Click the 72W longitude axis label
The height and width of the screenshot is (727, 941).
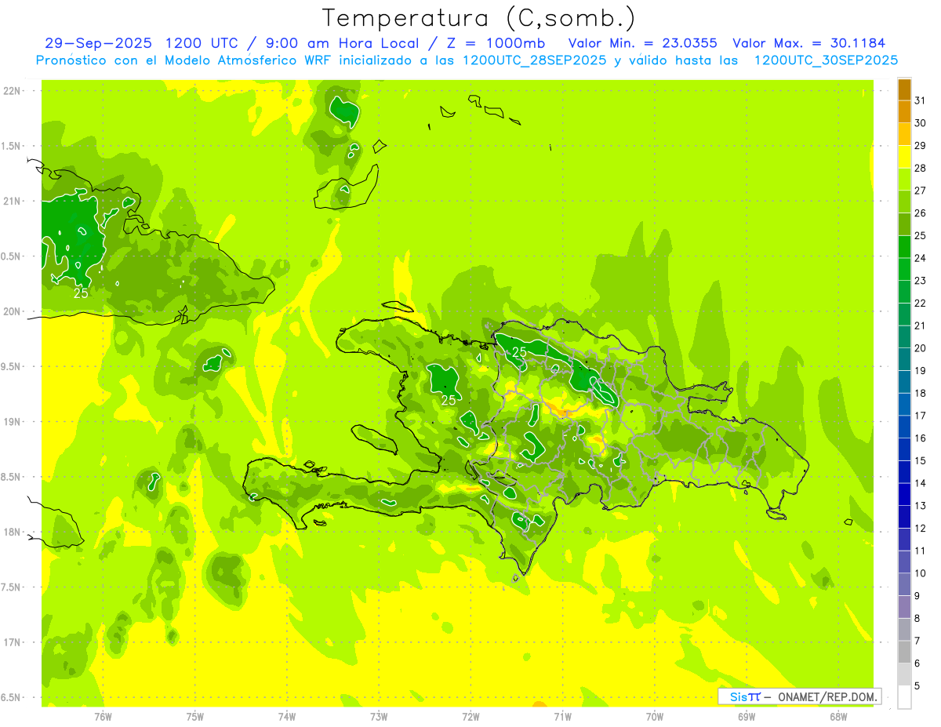[x=470, y=716]
